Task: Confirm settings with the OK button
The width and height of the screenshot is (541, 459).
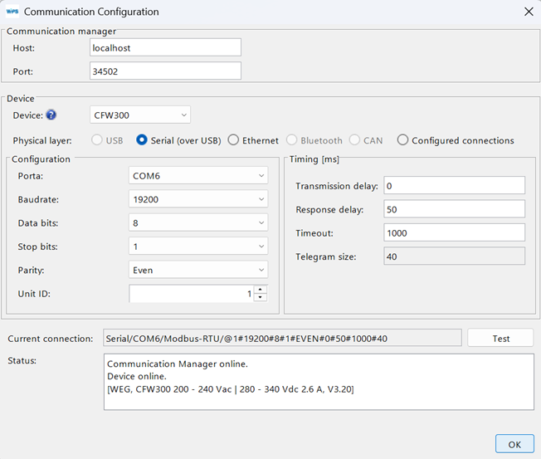Action: (514, 444)
